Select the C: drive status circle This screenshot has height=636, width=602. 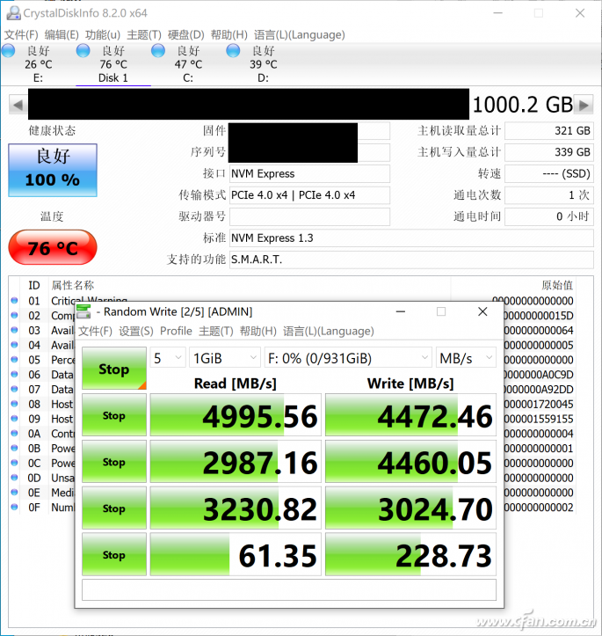coord(158,51)
